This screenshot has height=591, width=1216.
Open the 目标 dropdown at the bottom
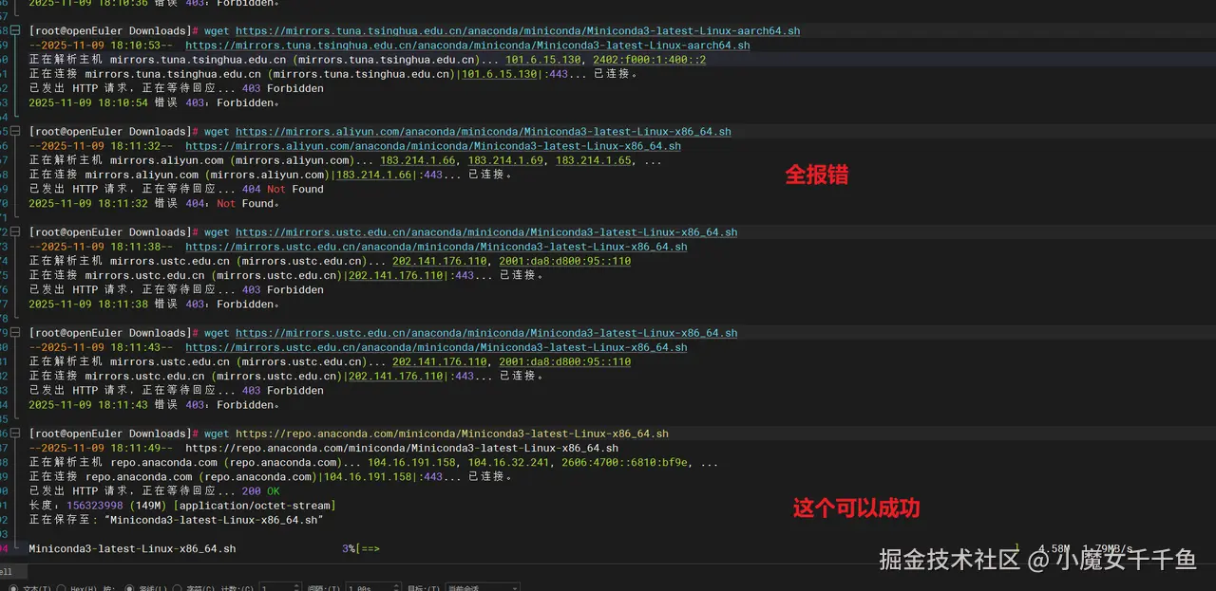point(484,587)
